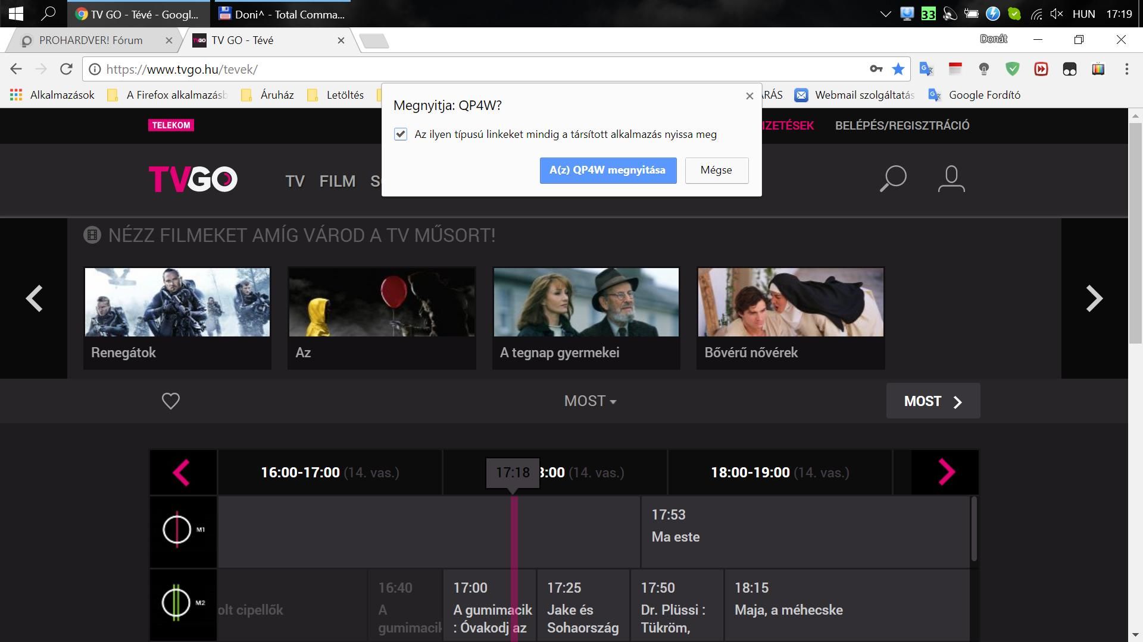Open the Alkalmazások apps shortcut

click(x=52, y=95)
